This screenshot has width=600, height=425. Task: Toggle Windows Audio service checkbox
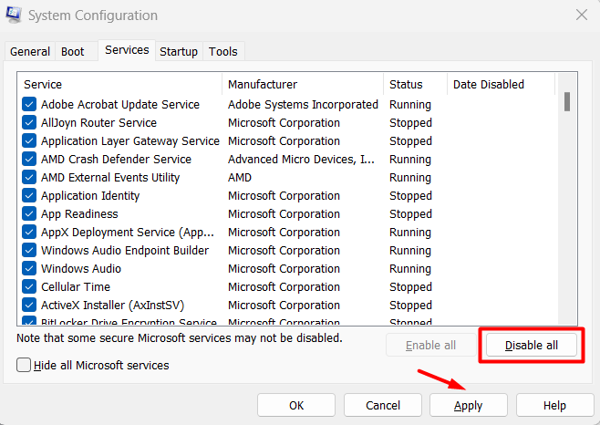[29, 269]
